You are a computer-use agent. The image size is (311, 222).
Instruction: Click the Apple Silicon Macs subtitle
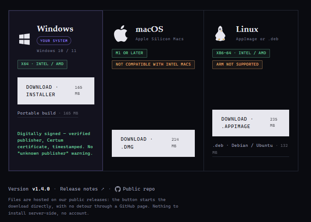tap(160, 39)
